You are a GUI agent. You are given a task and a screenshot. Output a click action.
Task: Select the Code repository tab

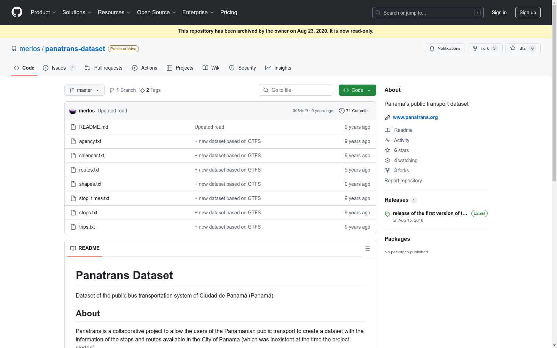click(24, 68)
